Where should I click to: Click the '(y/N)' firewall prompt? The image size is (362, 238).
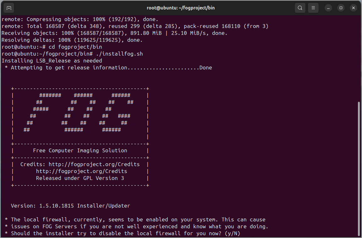tap(233, 234)
